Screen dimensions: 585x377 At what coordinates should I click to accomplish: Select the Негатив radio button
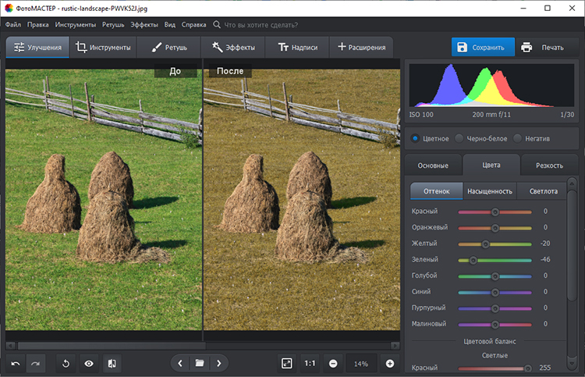[x=518, y=138]
